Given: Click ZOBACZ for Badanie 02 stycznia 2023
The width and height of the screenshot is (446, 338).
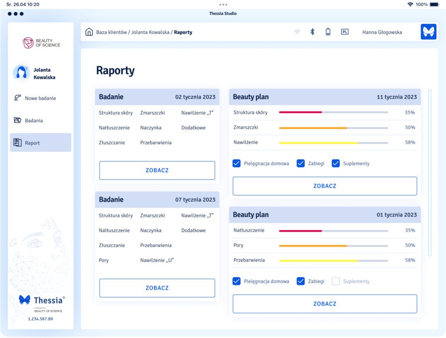Looking at the screenshot, I should pos(157,170).
